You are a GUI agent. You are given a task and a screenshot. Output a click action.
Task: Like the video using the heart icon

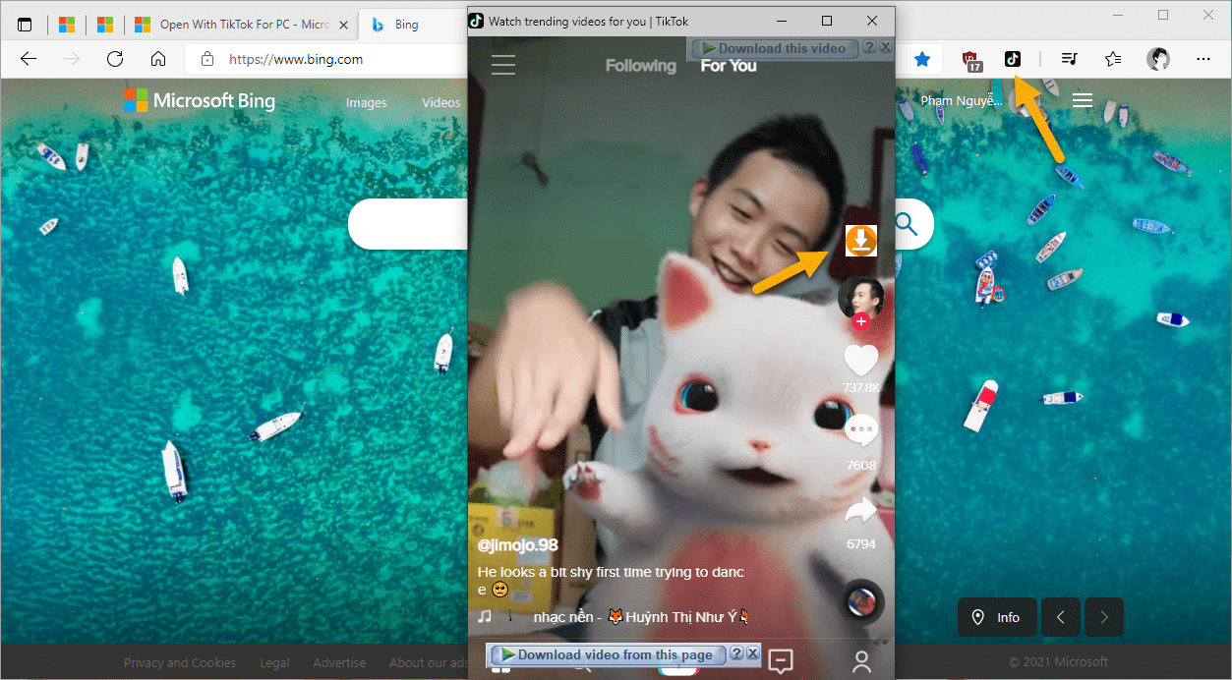click(x=861, y=361)
